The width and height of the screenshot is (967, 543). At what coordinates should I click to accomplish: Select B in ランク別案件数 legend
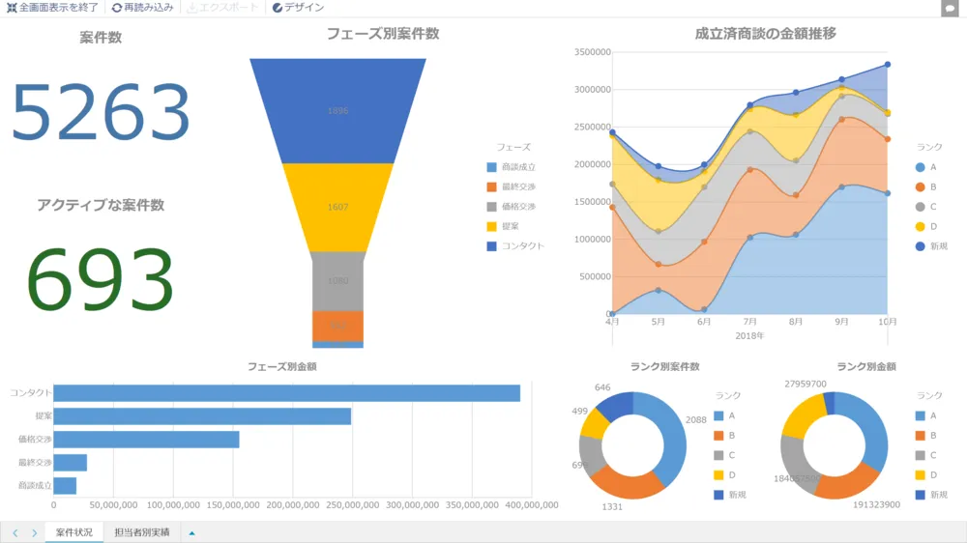pos(724,436)
